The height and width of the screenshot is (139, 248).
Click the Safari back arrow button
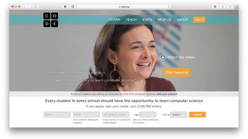point(24,6)
